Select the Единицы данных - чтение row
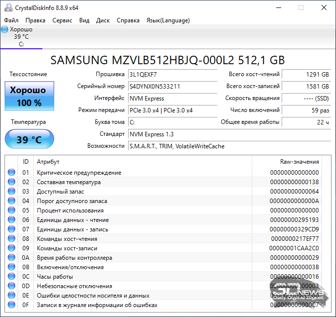 [164, 219]
